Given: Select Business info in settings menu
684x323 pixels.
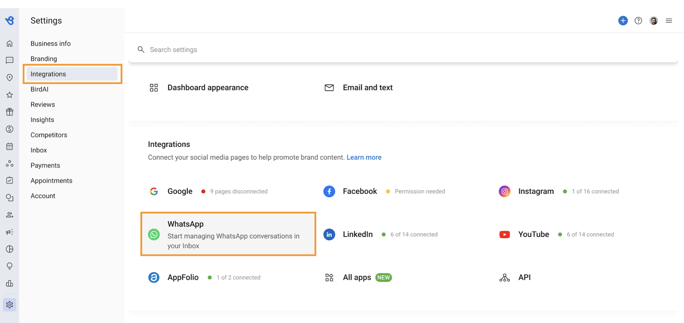Looking at the screenshot, I should tap(50, 44).
